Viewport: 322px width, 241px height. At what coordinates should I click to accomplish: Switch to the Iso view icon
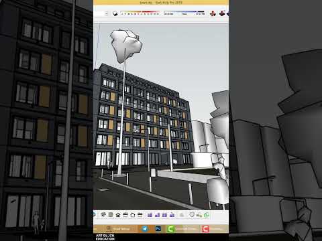[103, 215]
